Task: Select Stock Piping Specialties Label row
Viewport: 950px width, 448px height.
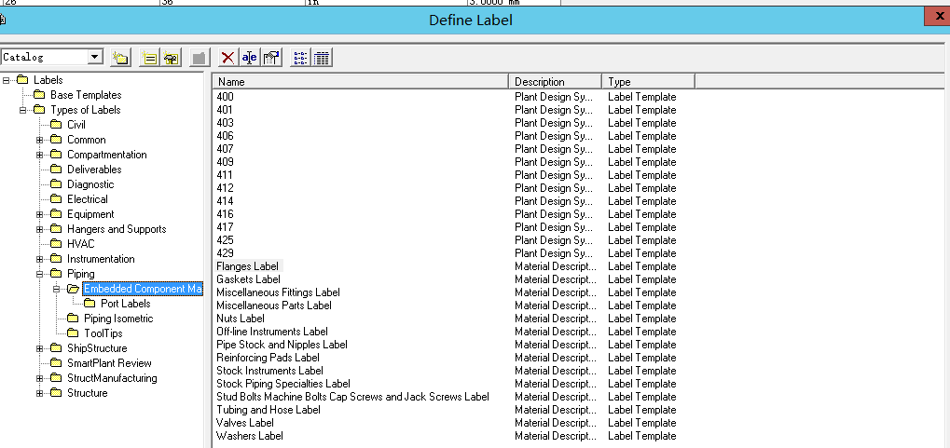Action: coord(282,384)
